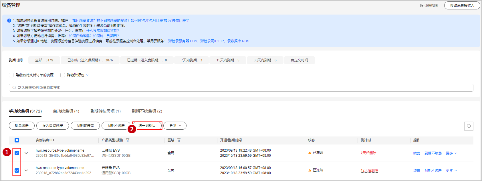Click the 统一到期日 button

click(147, 126)
